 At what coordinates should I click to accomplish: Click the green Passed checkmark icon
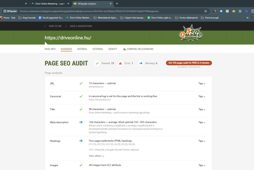[x=97, y=63]
